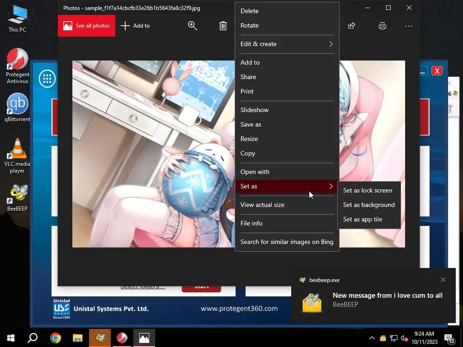463x347 pixels.
Task: Dismiss the beebeep.exe notification
Action: click(443, 280)
